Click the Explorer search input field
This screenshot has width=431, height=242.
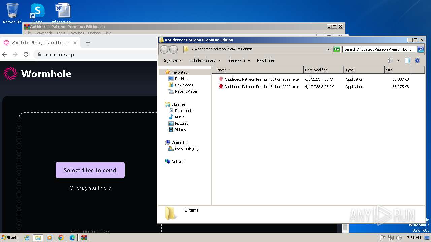(x=379, y=49)
